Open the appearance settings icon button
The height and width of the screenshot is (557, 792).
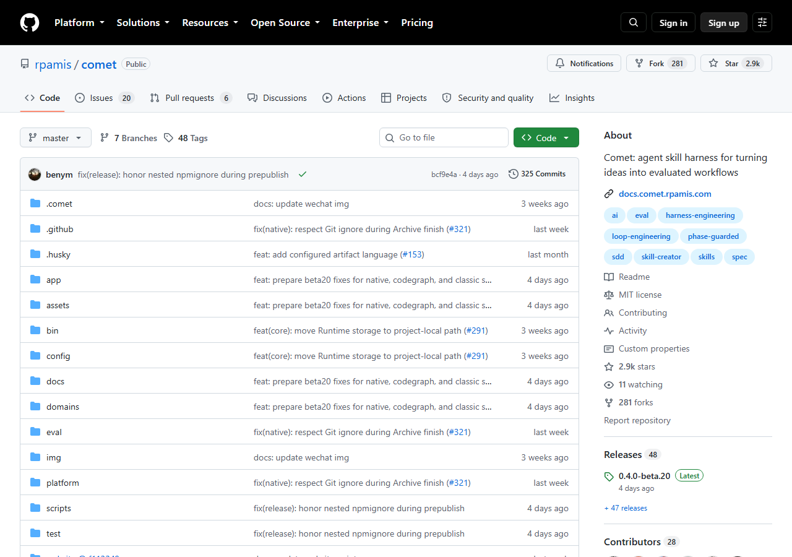(x=762, y=22)
